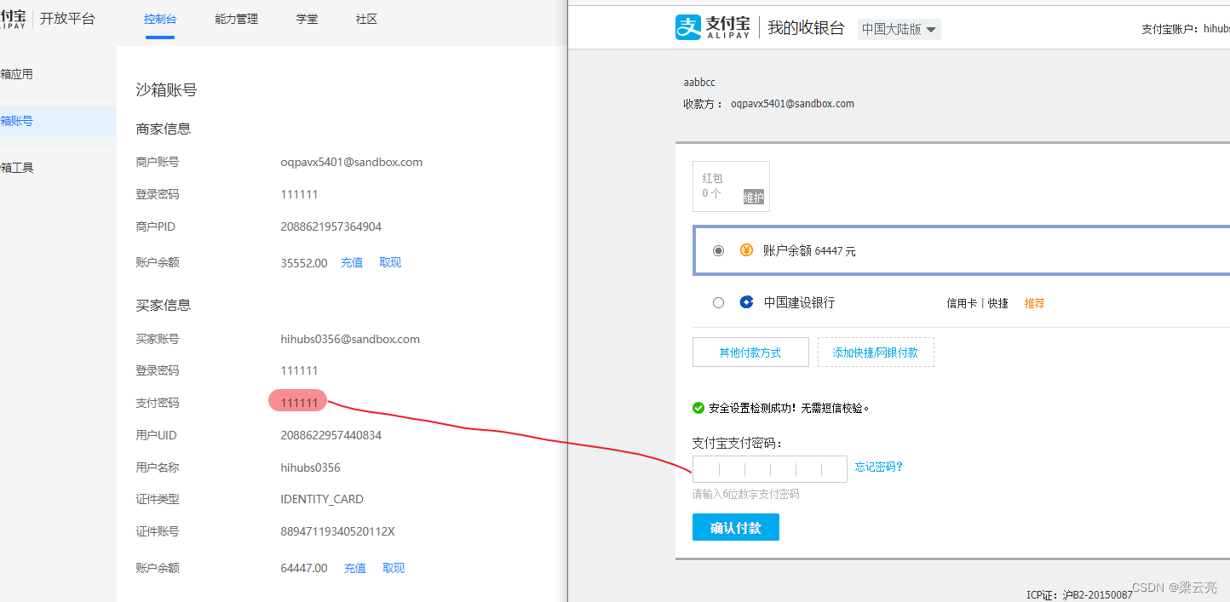Viewport: 1230px width, 602px height.
Task: Click the 红包 0 个 box
Action: (x=731, y=186)
